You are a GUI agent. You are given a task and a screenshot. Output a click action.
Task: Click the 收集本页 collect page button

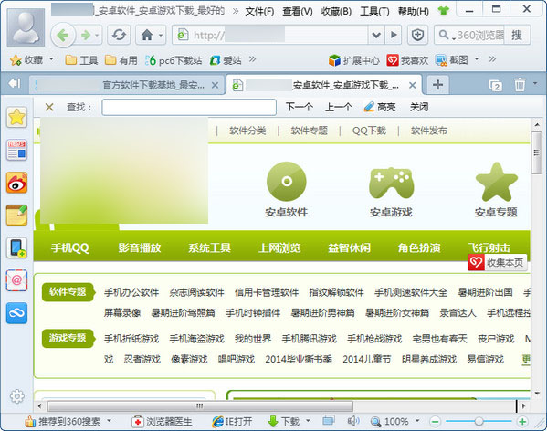[498, 263]
